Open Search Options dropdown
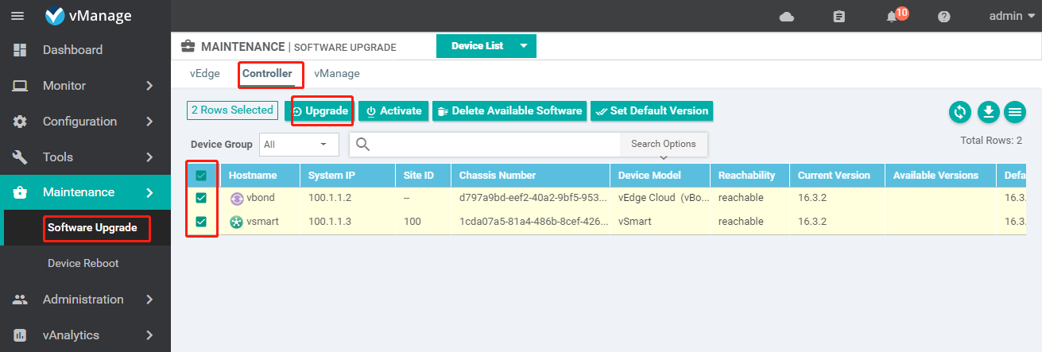This screenshot has width=1042, height=352. 664,145
